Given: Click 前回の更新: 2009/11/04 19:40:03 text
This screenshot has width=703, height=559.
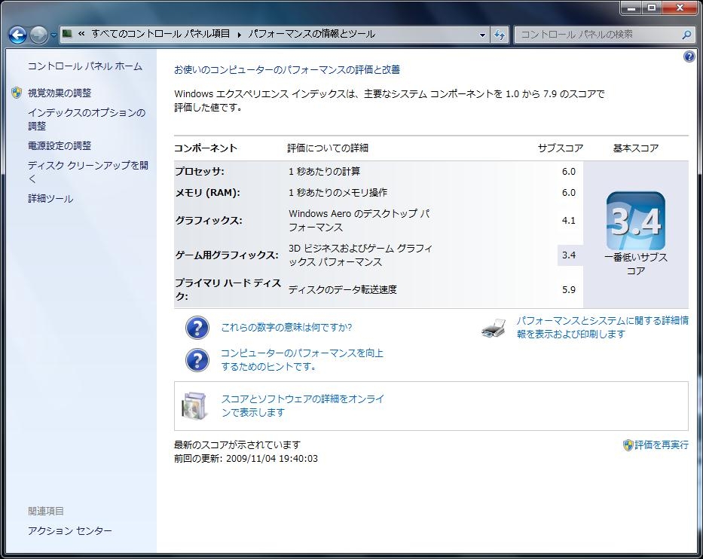Looking at the screenshot, I should (246, 459).
